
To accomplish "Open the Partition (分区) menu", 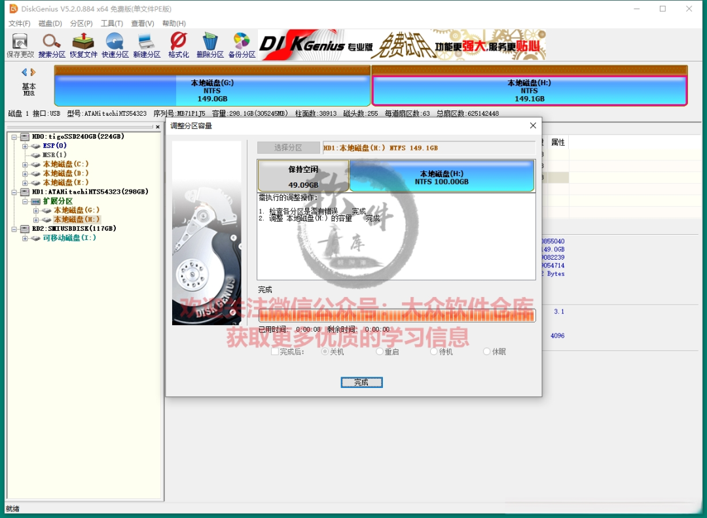I will tap(81, 24).
